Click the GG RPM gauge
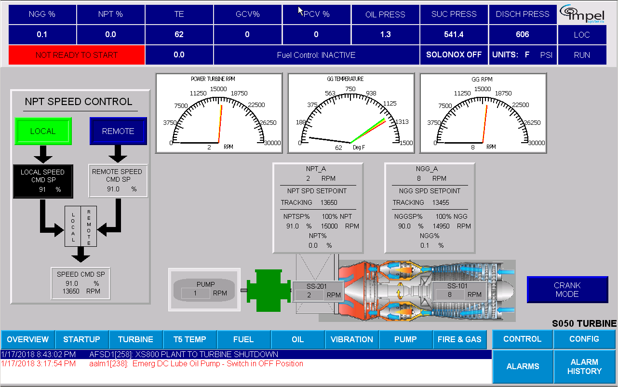Viewport: 618px width, 387px height. tap(483, 113)
